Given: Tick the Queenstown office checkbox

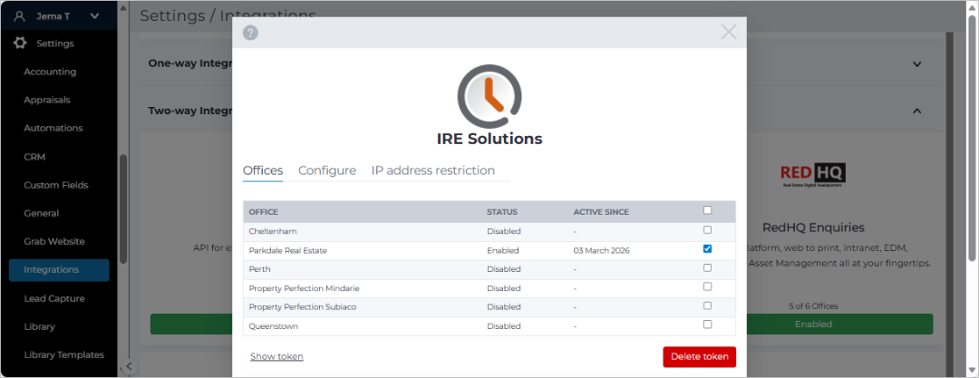Looking at the screenshot, I should pos(707,325).
